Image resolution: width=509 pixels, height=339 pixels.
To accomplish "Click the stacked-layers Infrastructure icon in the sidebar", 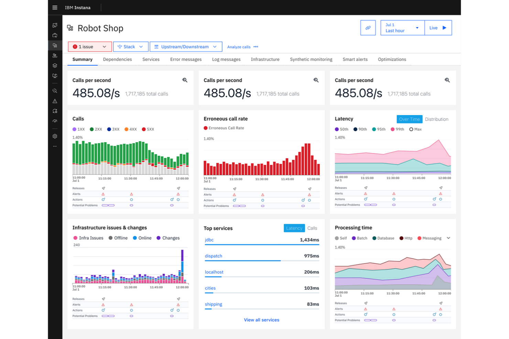I will click(x=55, y=65).
